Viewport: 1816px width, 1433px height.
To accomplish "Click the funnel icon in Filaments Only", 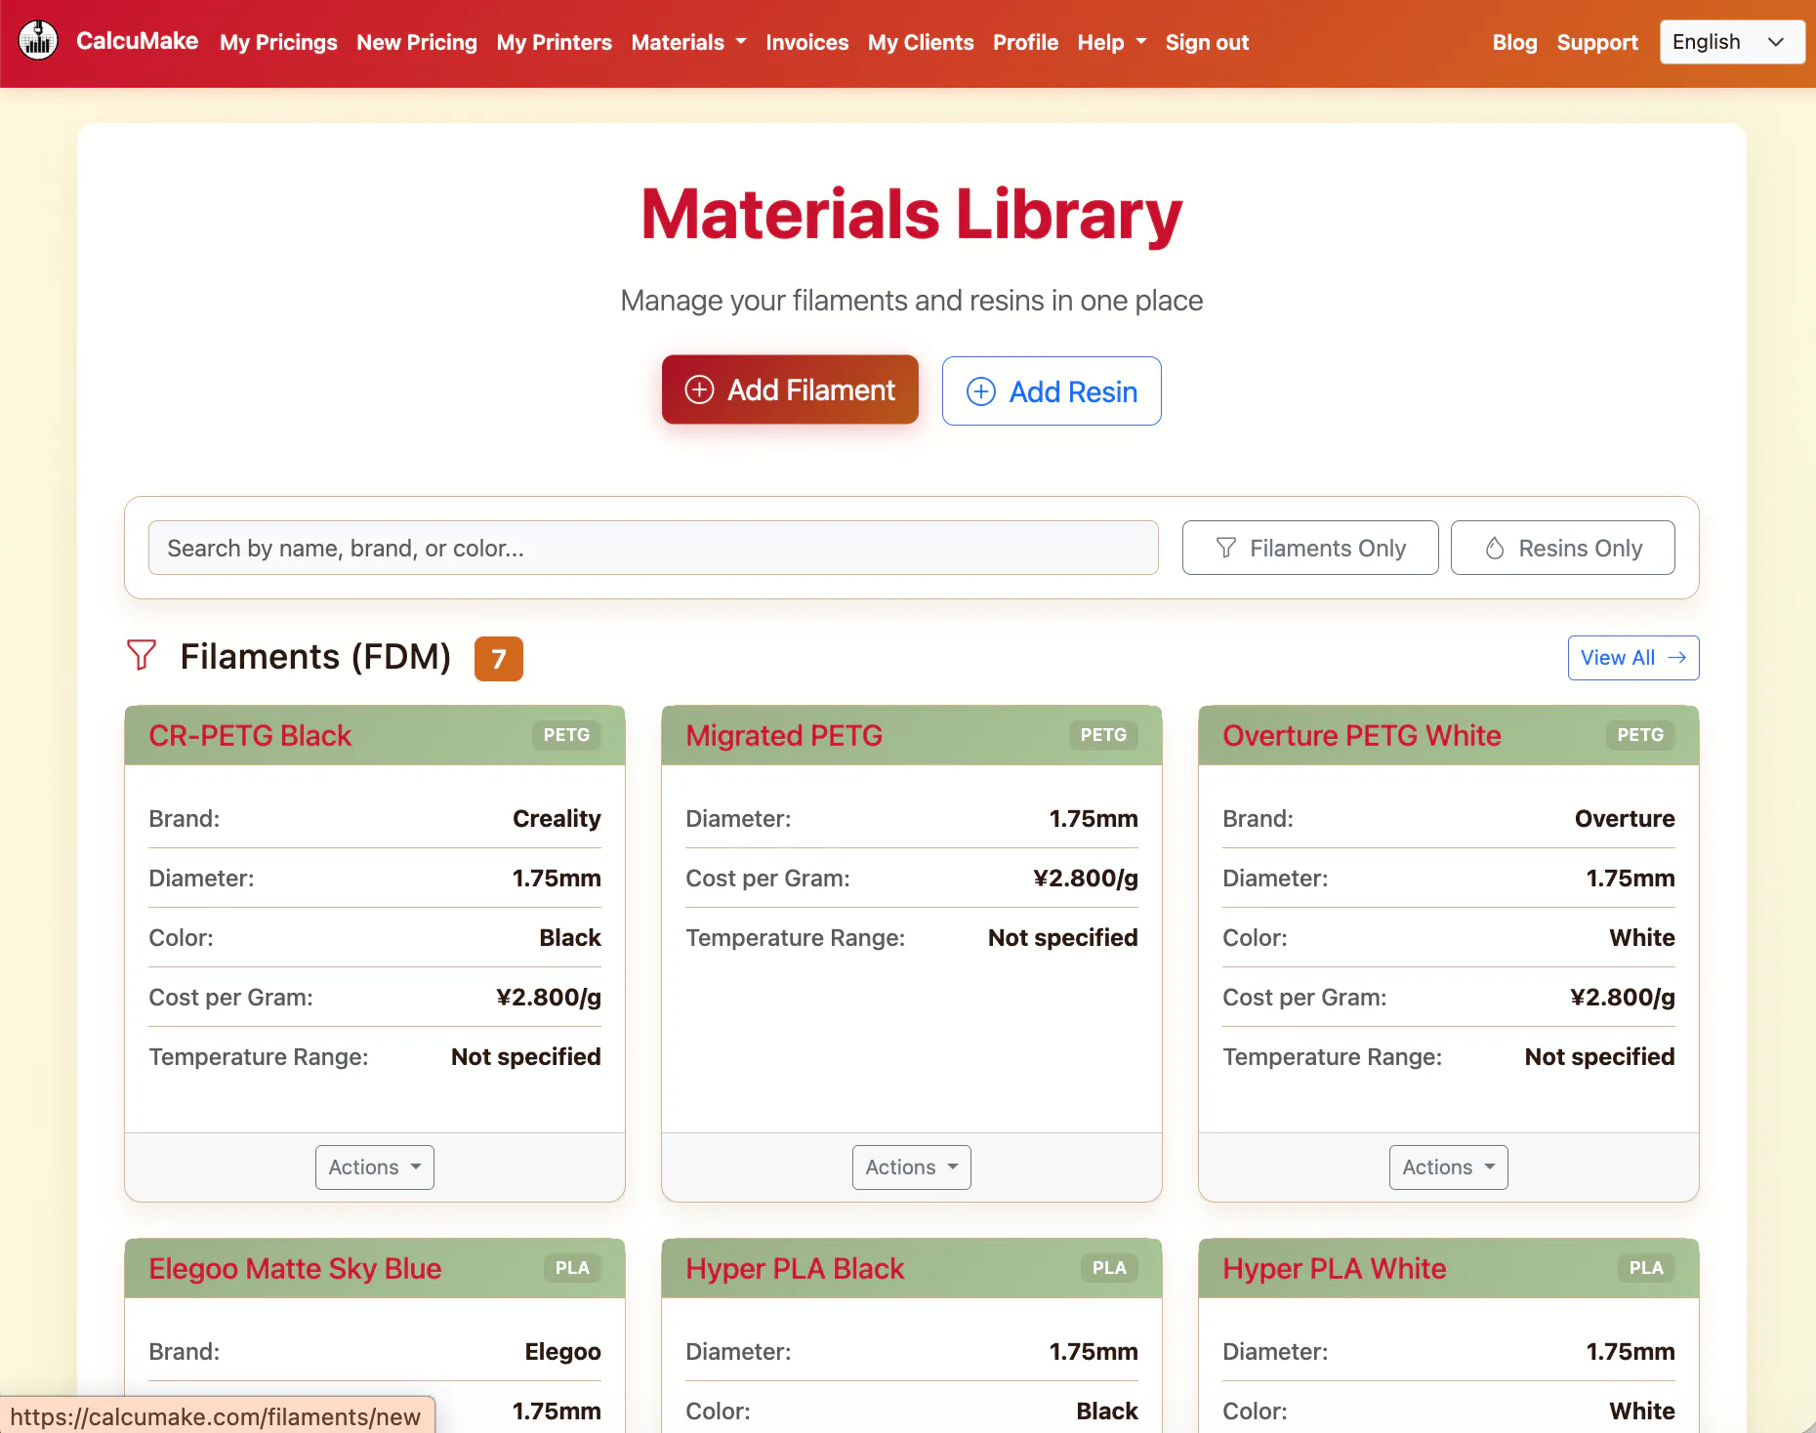I will (1226, 548).
